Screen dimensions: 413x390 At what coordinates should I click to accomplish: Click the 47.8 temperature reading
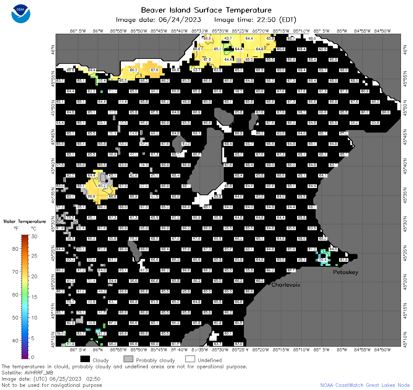102,312
